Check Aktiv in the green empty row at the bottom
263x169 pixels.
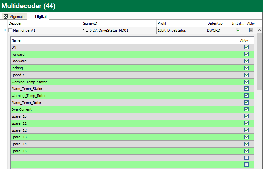(x=246, y=165)
